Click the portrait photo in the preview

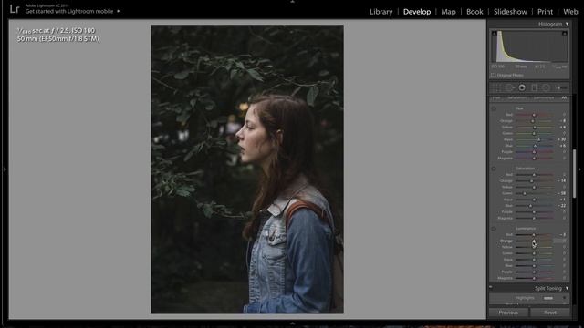pos(247,169)
